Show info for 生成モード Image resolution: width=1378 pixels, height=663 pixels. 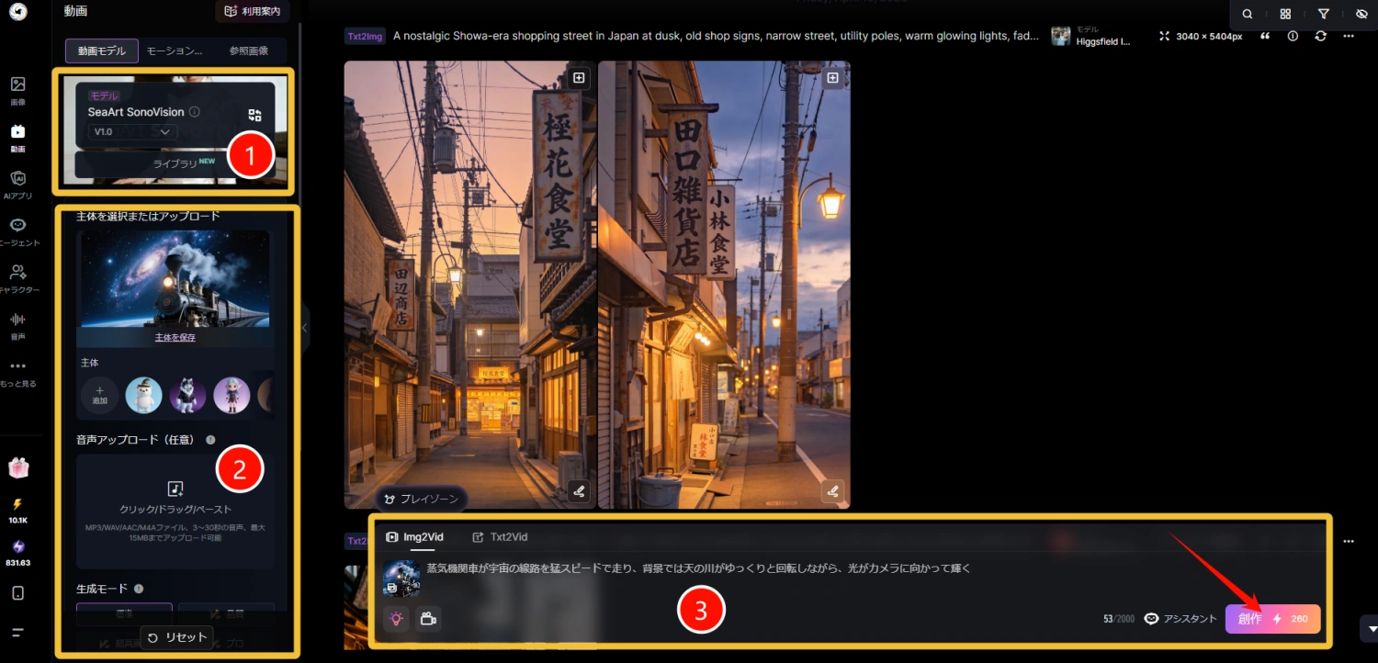coord(139,589)
